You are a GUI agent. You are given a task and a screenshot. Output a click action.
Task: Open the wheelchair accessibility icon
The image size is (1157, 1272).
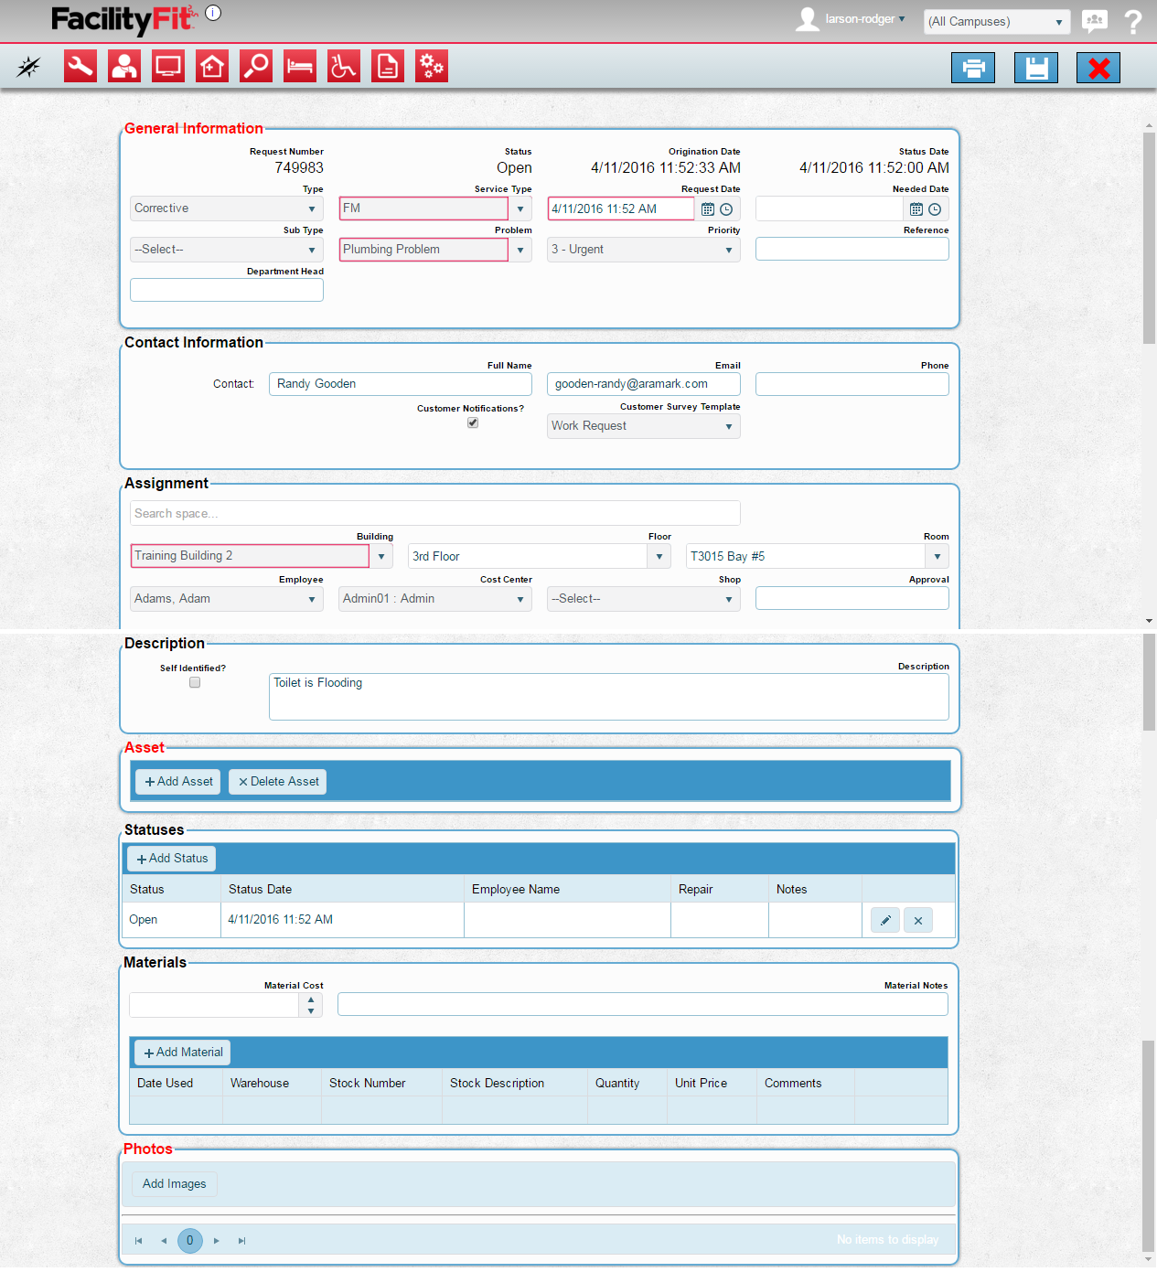pos(344,67)
